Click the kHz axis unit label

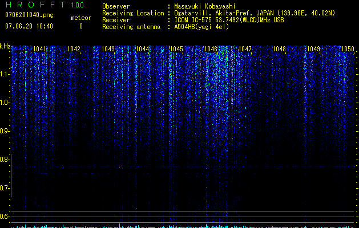coord(5,46)
